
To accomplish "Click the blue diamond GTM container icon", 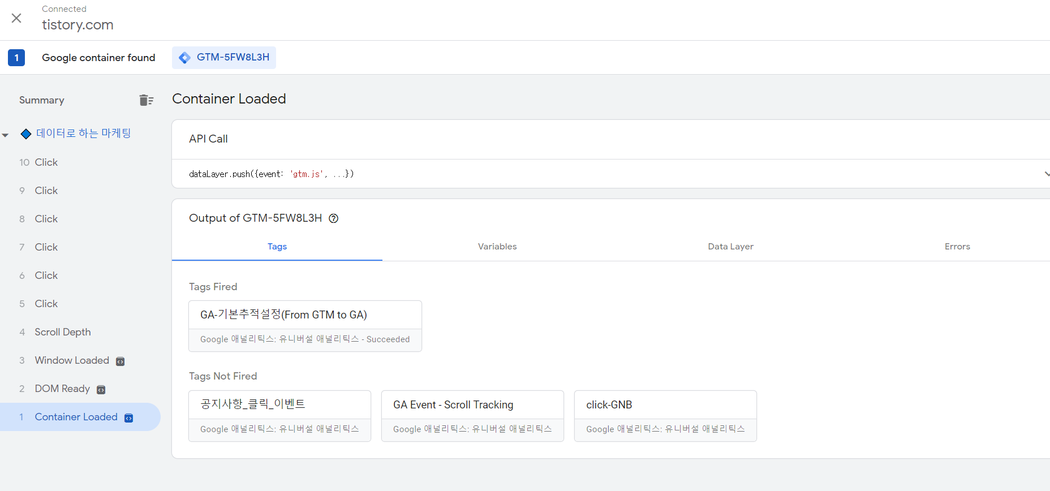I will point(184,58).
